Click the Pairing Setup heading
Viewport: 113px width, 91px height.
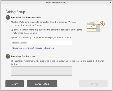pyautogui.click(x=15, y=12)
